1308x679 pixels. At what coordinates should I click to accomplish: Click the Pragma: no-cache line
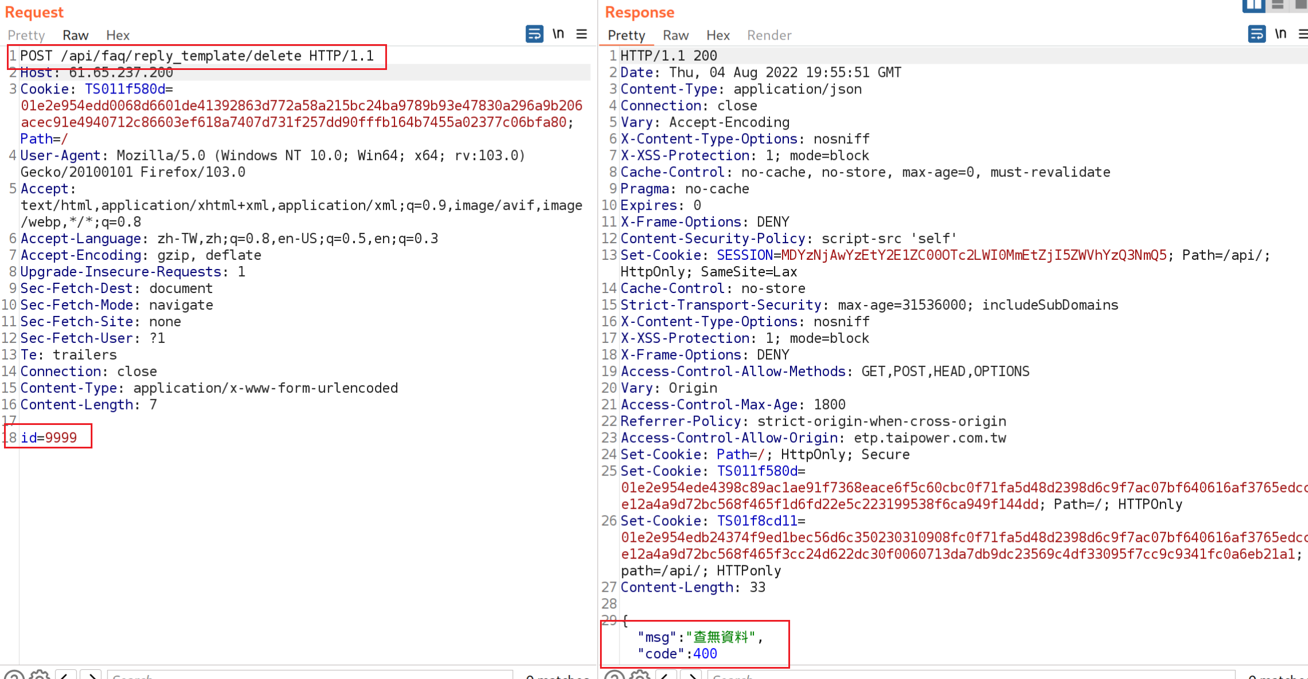(x=685, y=189)
